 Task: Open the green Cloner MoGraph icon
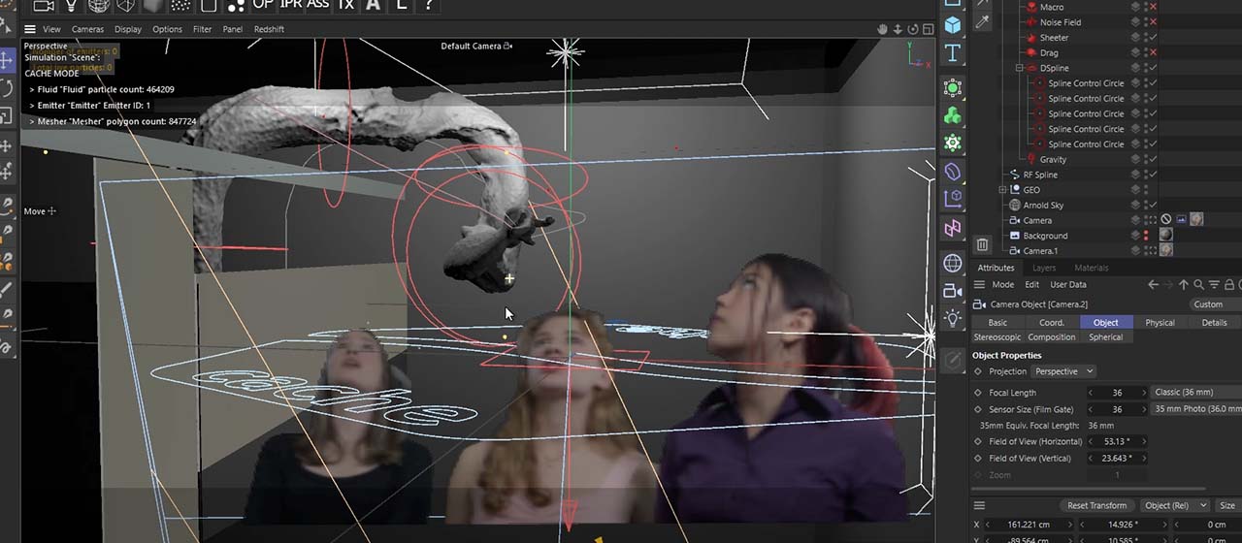[x=953, y=116]
